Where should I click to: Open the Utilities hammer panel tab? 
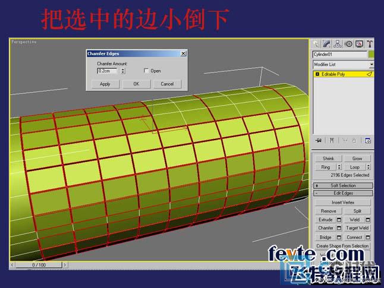tap(370, 44)
